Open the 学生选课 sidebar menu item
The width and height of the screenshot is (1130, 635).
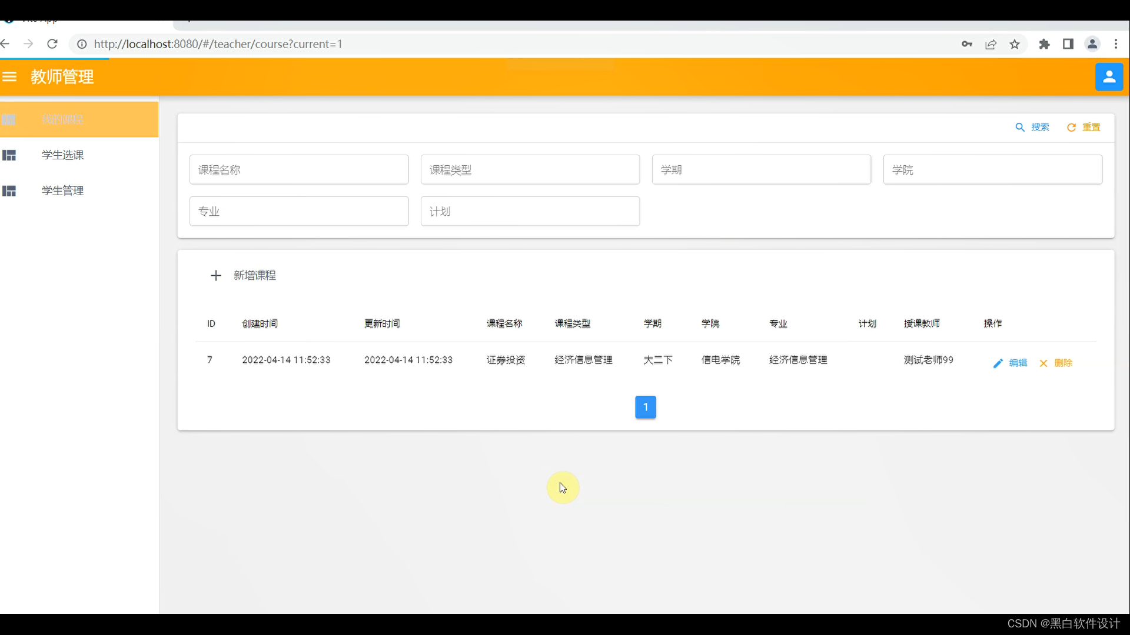click(62, 155)
